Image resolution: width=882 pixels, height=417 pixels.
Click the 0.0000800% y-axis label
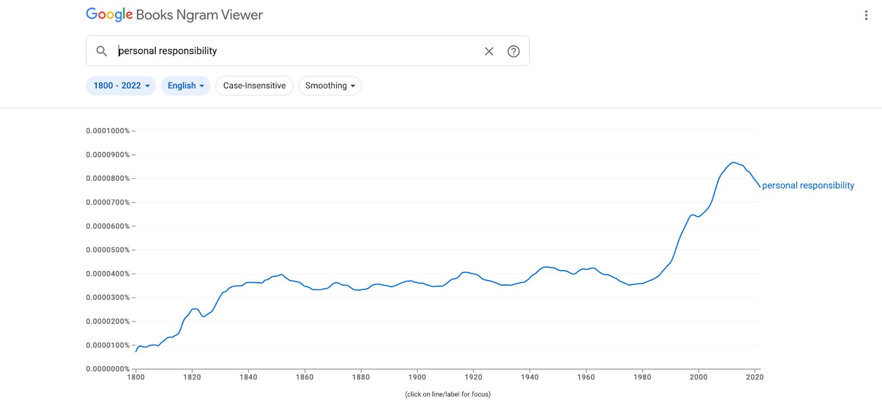pyautogui.click(x=108, y=178)
